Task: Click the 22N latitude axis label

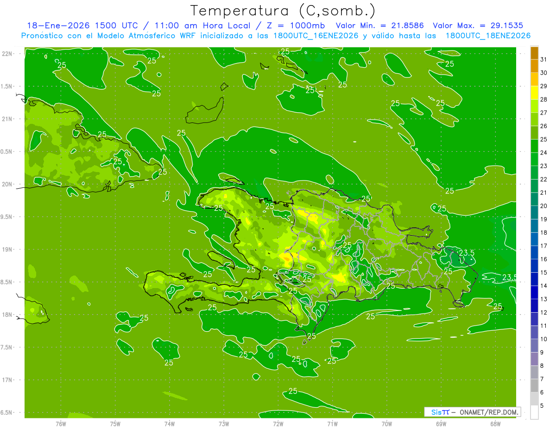Action: pos(6,53)
